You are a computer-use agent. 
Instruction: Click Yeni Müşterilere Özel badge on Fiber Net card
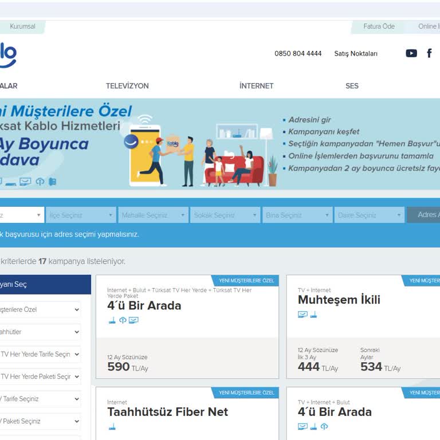(246, 393)
